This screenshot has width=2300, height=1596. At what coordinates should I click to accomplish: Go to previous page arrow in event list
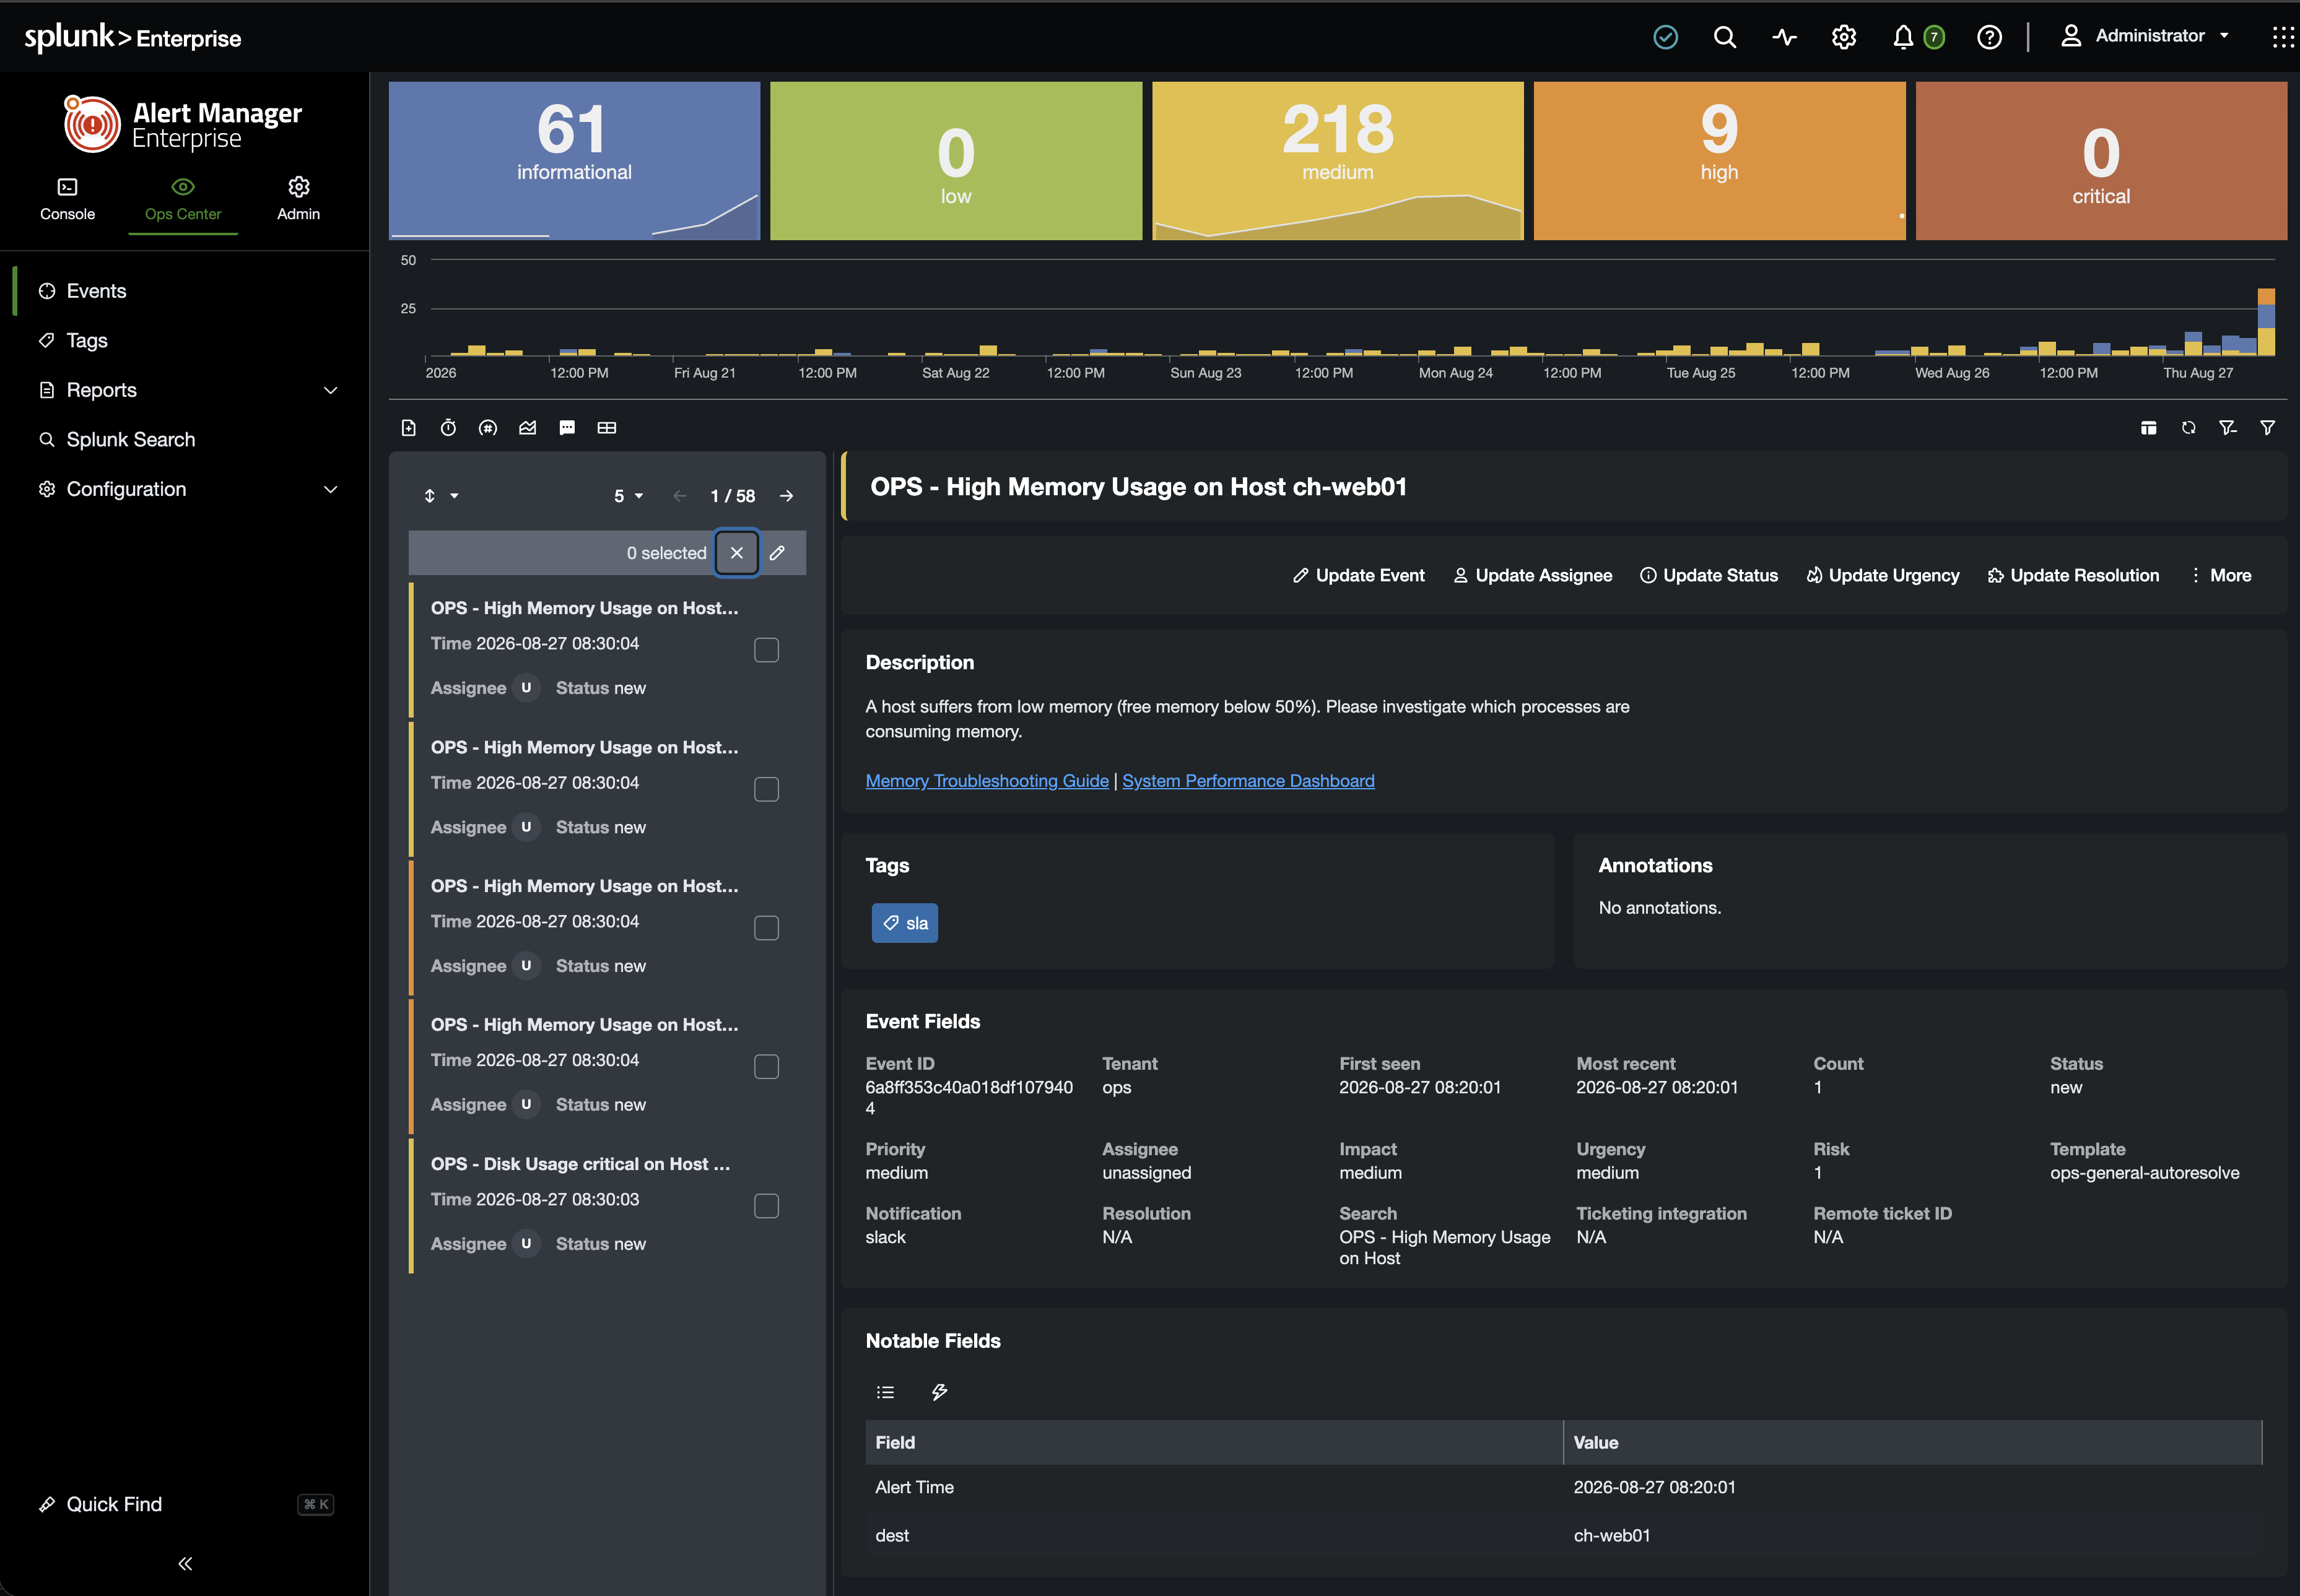(x=680, y=496)
